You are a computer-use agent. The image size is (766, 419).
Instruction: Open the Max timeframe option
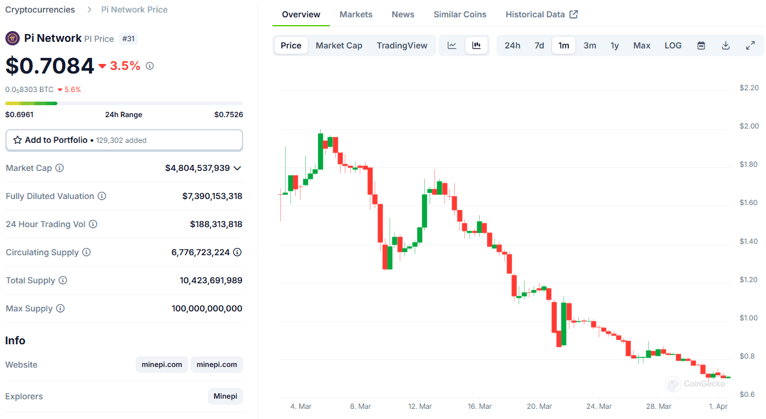pyautogui.click(x=642, y=45)
